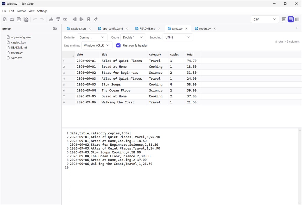Click the total cell '74.70'
302x205 pixels.
pos(193,61)
